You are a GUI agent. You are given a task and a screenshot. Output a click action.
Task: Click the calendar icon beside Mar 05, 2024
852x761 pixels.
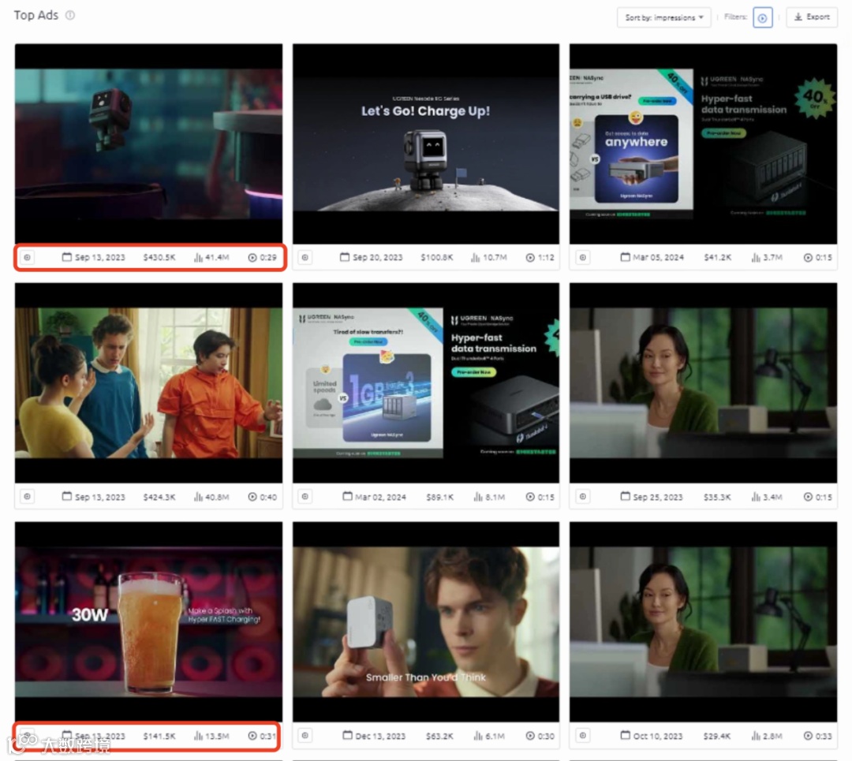pyautogui.click(x=626, y=257)
